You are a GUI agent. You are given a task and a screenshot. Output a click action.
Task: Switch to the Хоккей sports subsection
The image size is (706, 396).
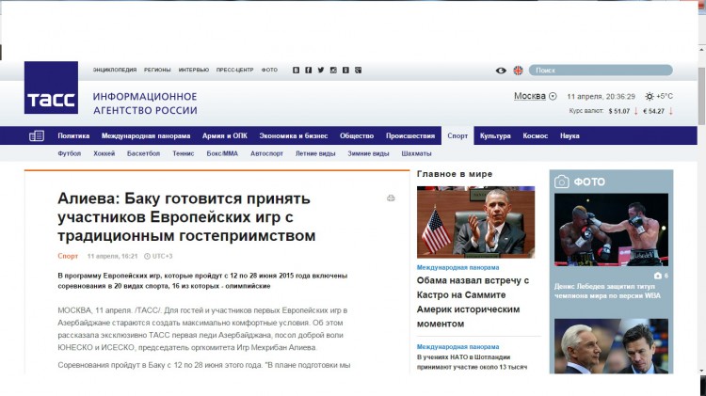(104, 153)
